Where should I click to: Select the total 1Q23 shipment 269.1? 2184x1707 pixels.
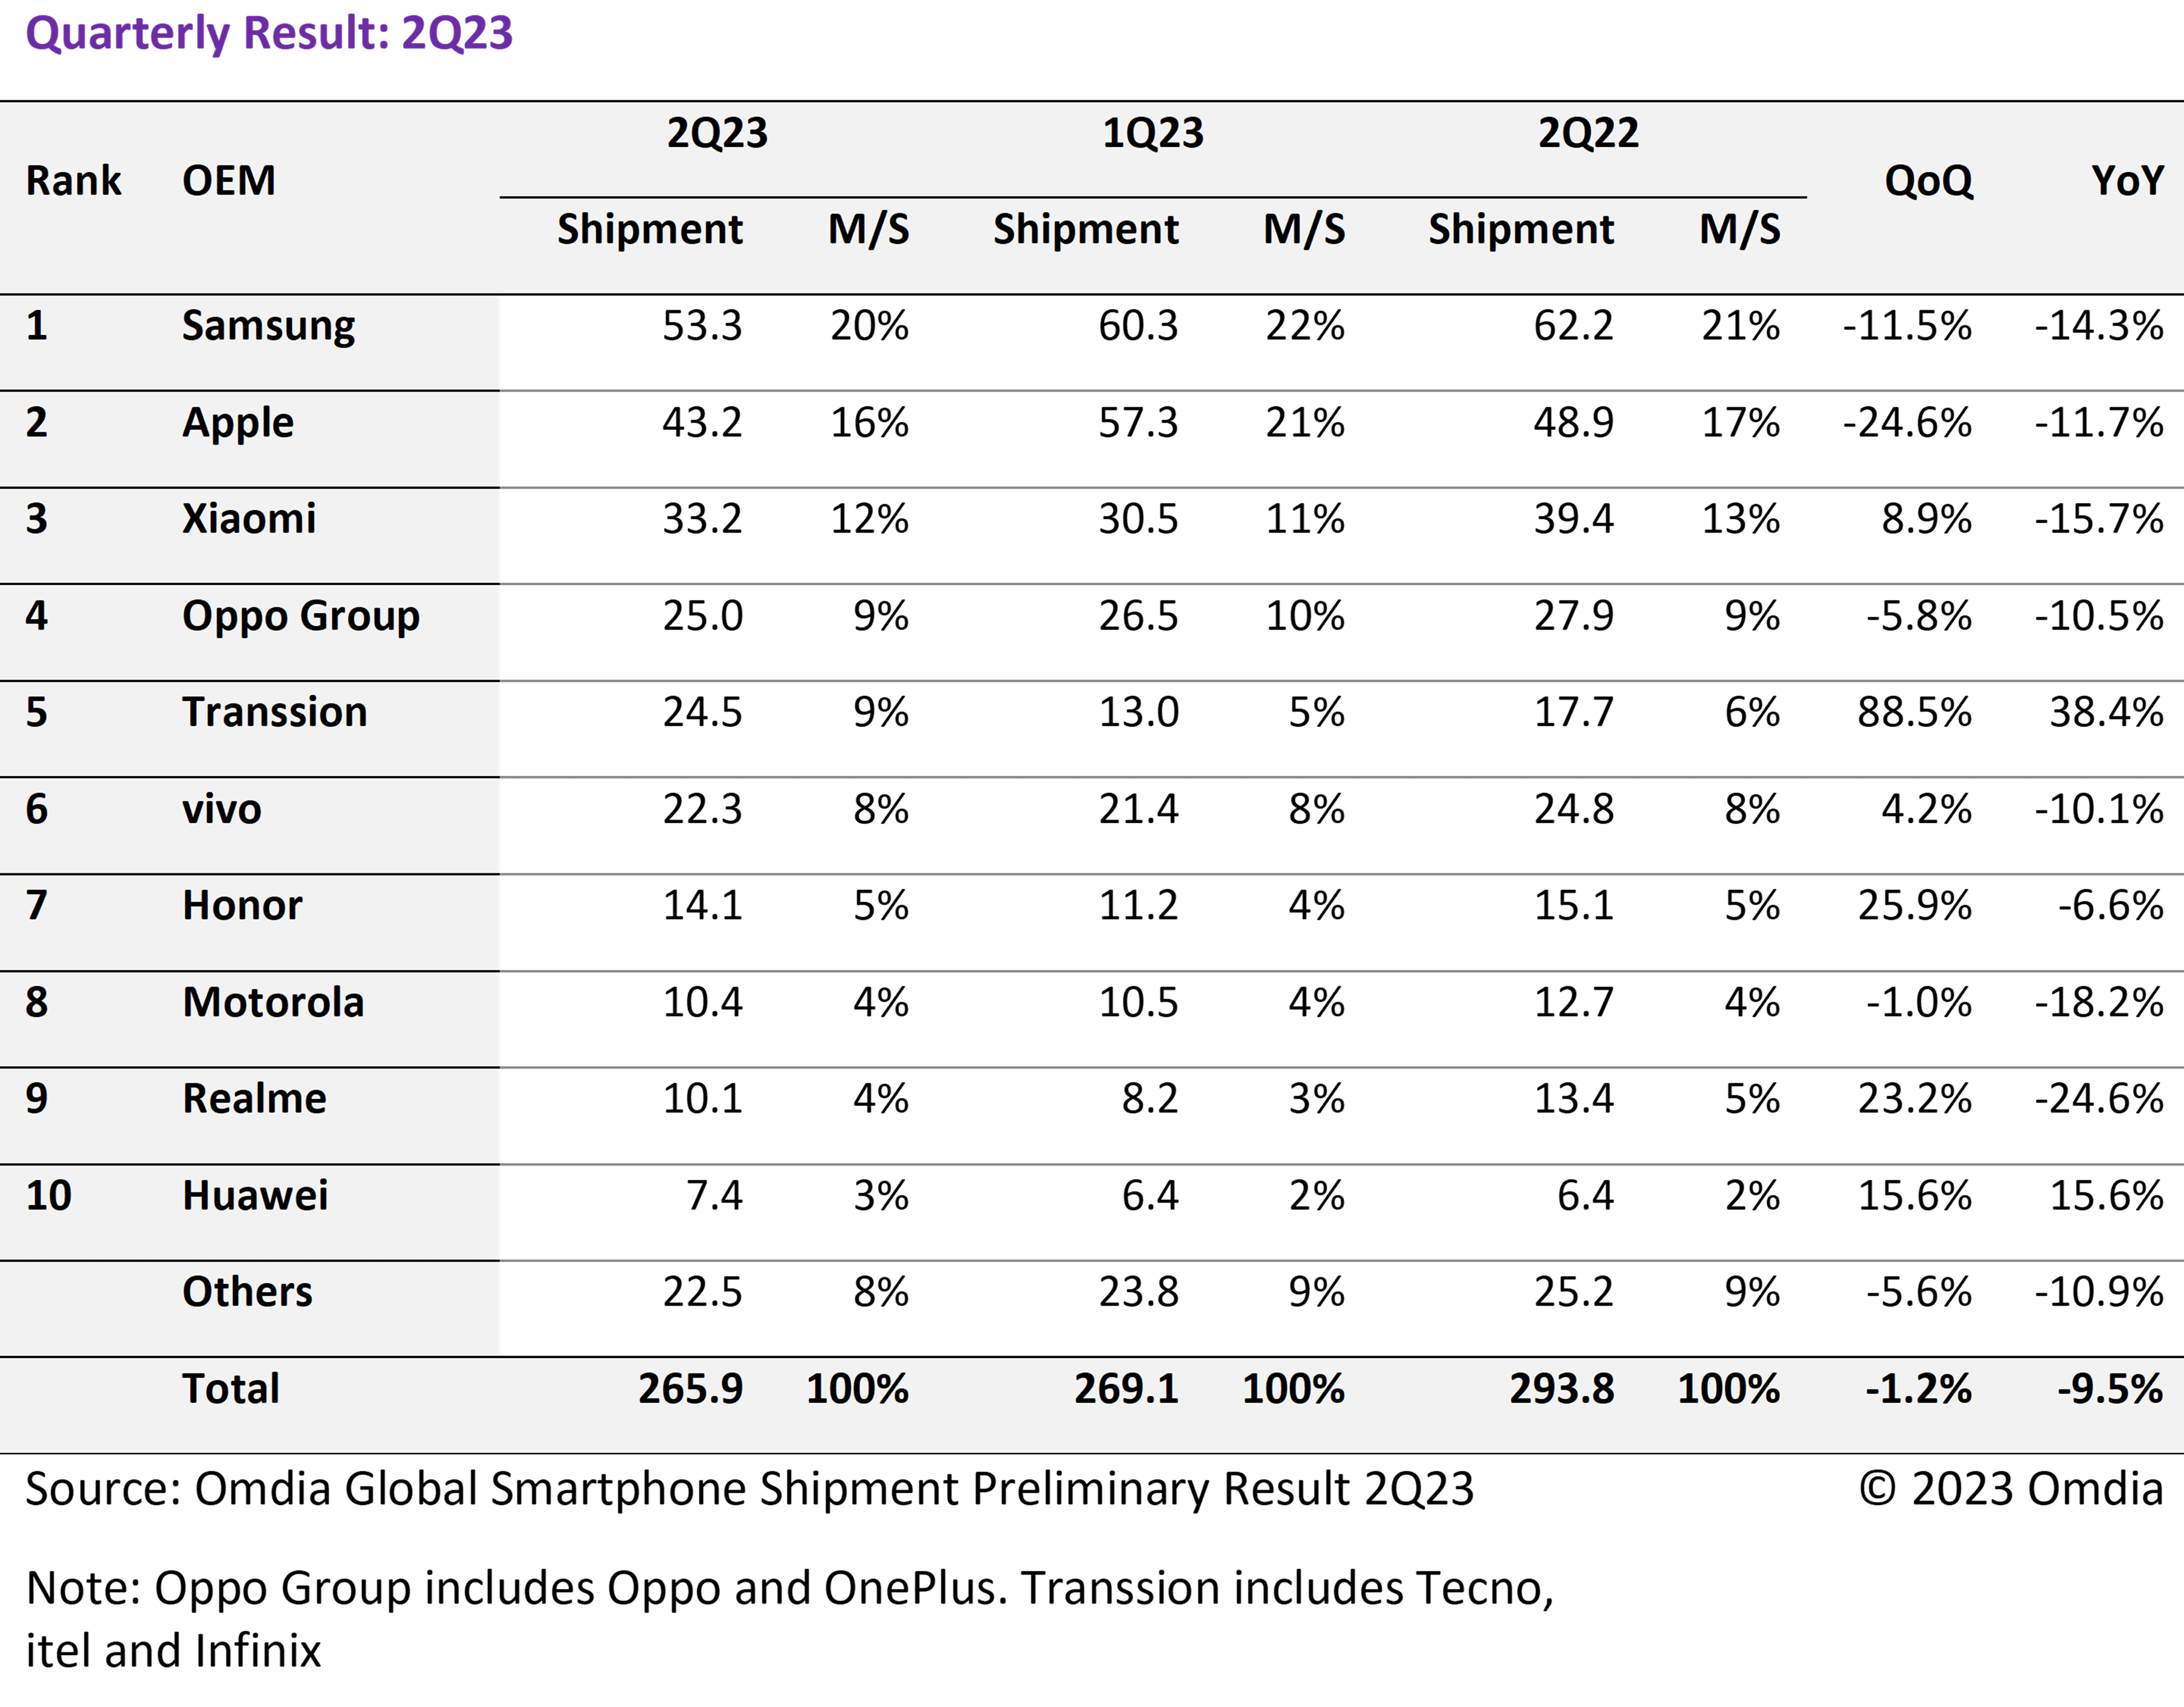click(x=1127, y=1389)
